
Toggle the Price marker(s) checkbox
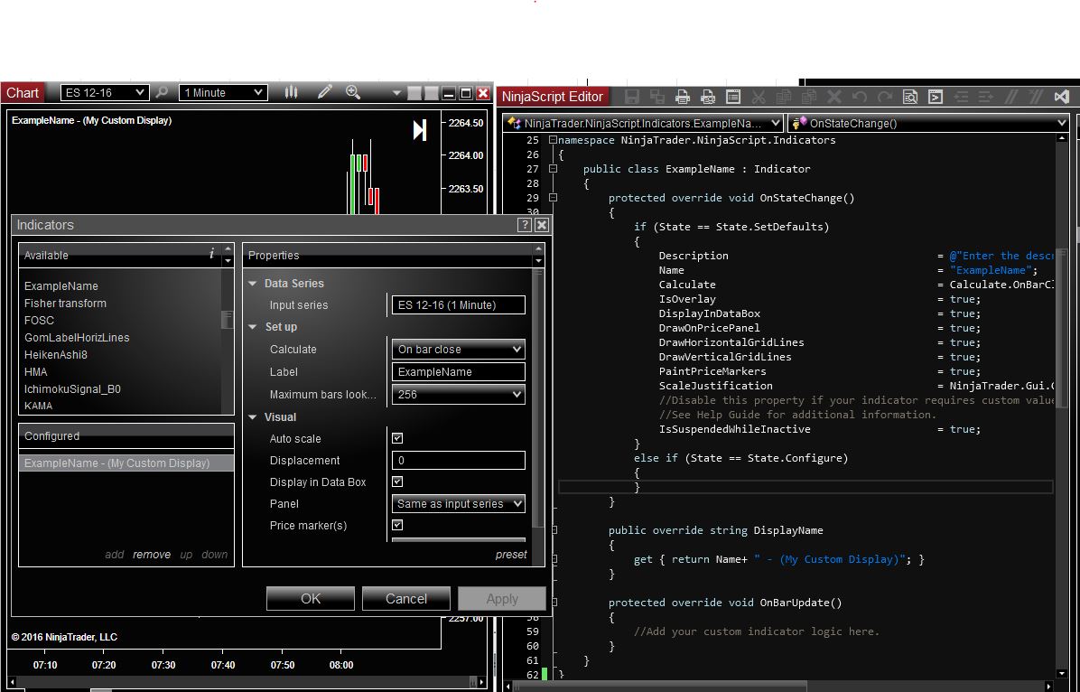pos(397,526)
